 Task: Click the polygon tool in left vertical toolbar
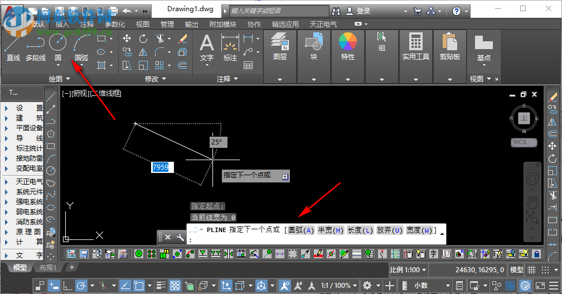point(51,134)
